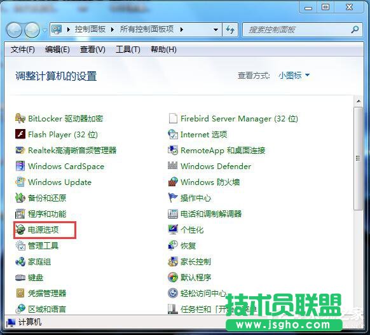Open the BitLocker drive encryption icon
Viewport: 370px width, 335px height.
[20, 118]
